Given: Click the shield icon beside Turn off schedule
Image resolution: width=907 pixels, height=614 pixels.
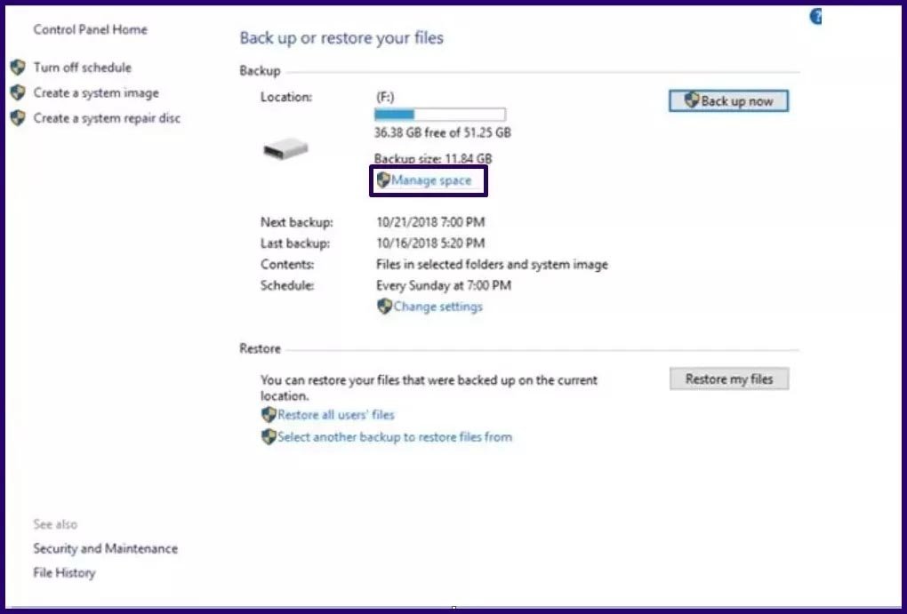Looking at the screenshot, I should [x=18, y=68].
